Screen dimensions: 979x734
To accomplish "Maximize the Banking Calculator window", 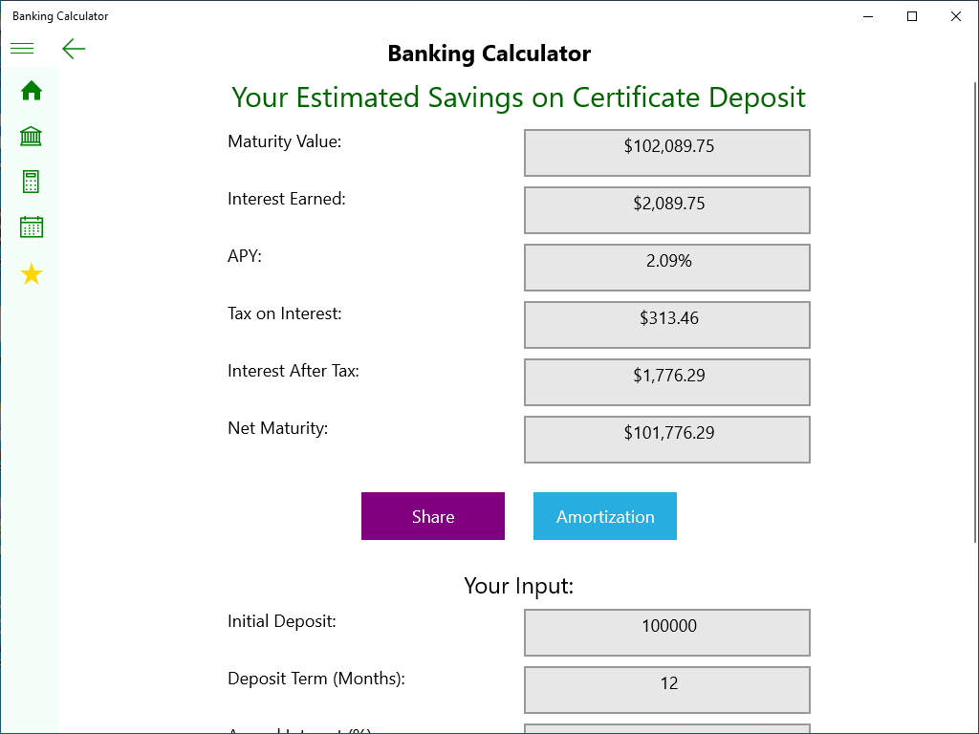I will tap(912, 16).
